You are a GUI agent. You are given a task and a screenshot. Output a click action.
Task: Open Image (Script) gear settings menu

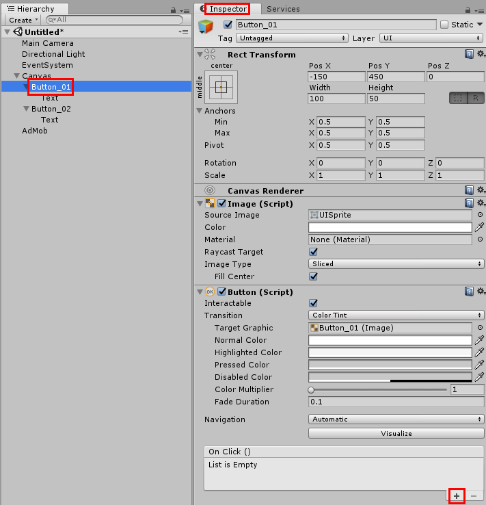point(481,203)
